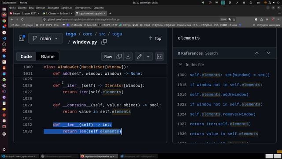Open the 'sites' bookmarks folder
This screenshot has width=282, height=159.
[x=15, y=25]
